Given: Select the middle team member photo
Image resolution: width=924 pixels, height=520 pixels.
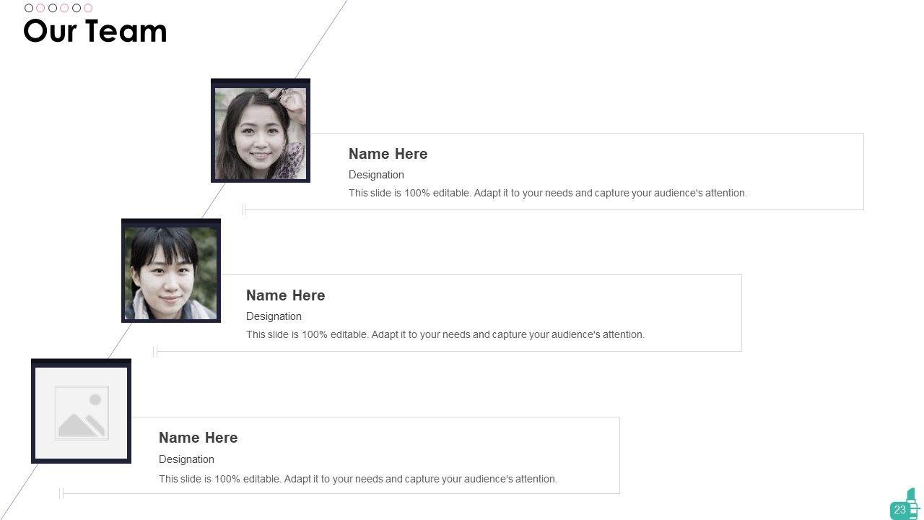Looking at the screenshot, I should point(171,273).
